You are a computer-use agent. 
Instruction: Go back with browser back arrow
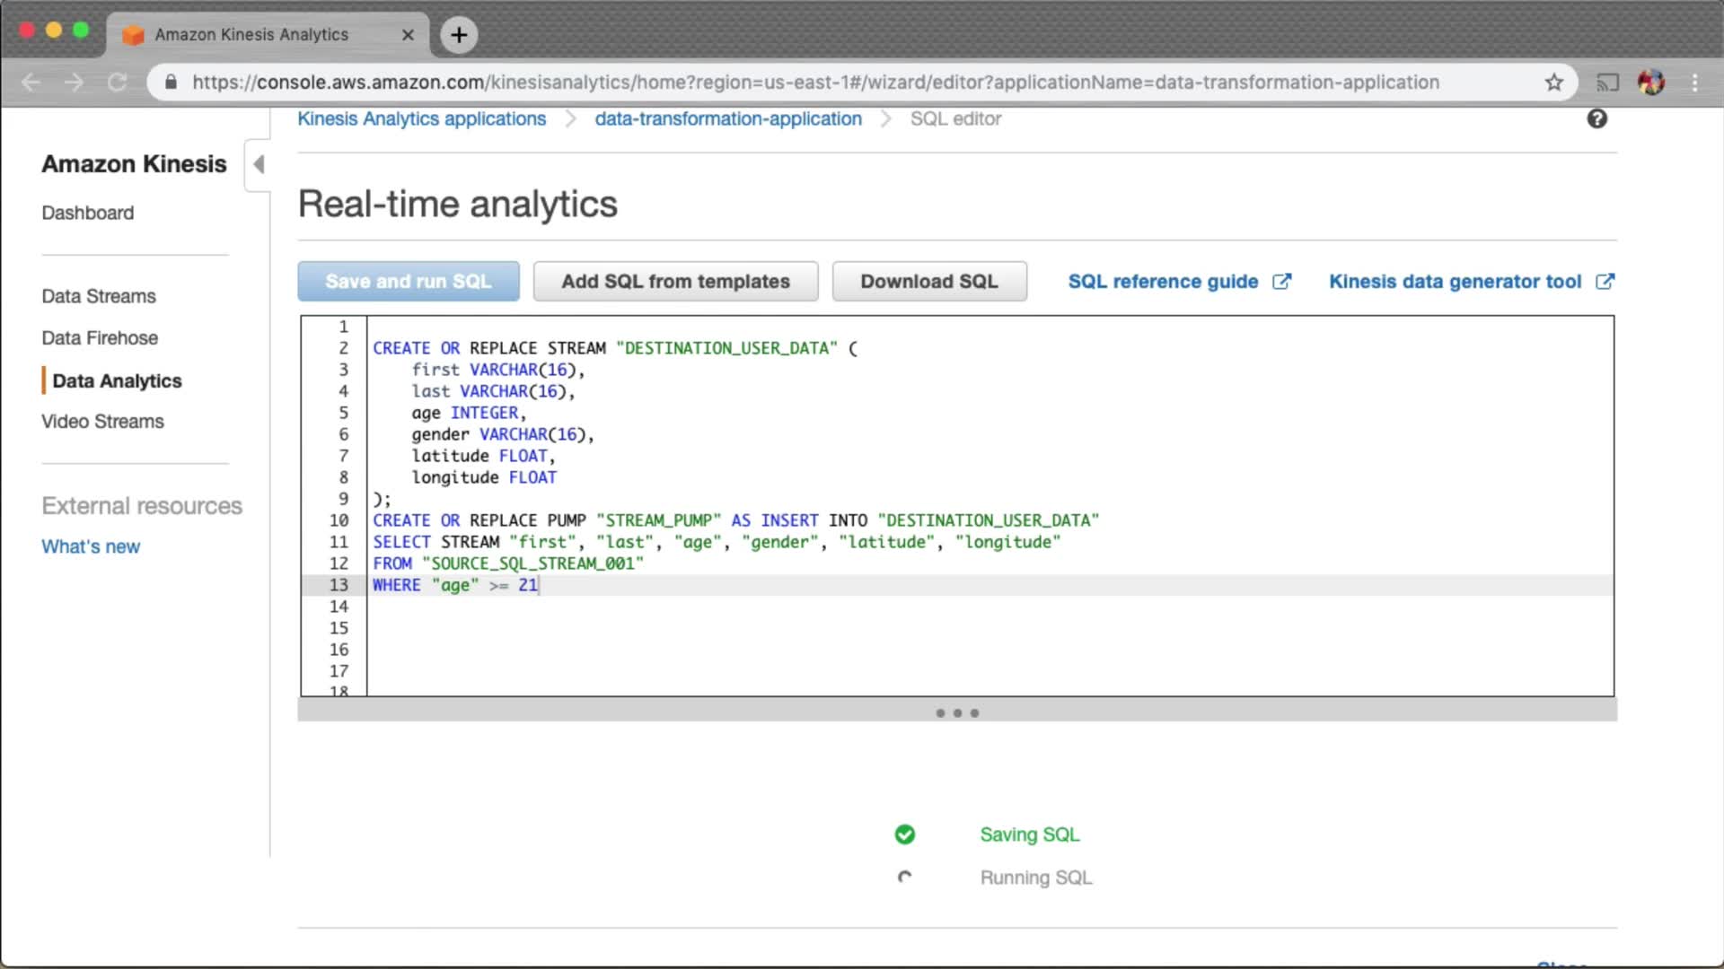[31, 83]
